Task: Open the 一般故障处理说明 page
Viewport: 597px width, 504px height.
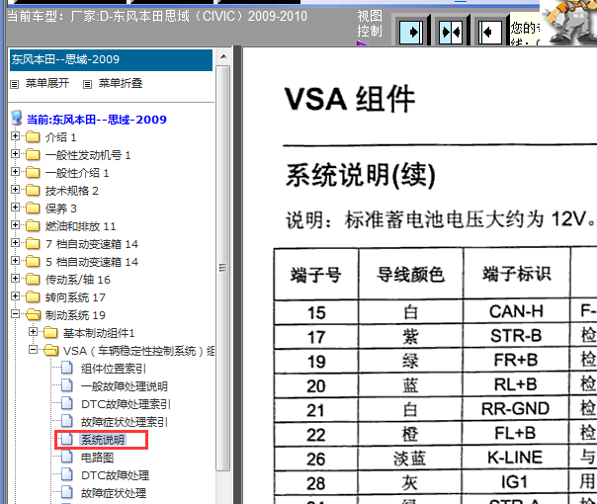Action: (x=125, y=386)
